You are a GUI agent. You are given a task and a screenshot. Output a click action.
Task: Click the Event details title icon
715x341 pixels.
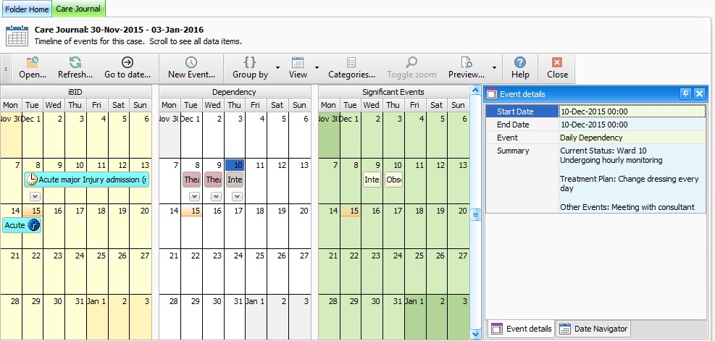492,94
